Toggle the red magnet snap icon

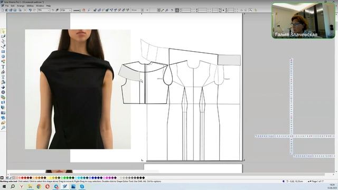pyautogui.click(x=84, y=10)
